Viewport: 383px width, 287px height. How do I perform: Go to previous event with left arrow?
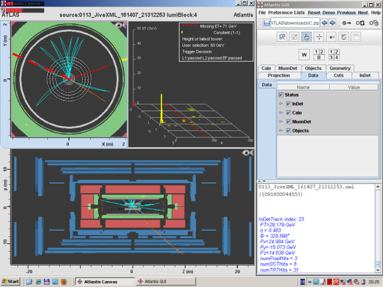pyautogui.click(x=324, y=23)
